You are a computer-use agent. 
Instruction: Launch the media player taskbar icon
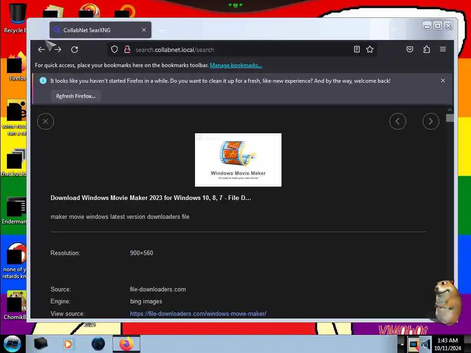pyautogui.click(x=68, y=344)
